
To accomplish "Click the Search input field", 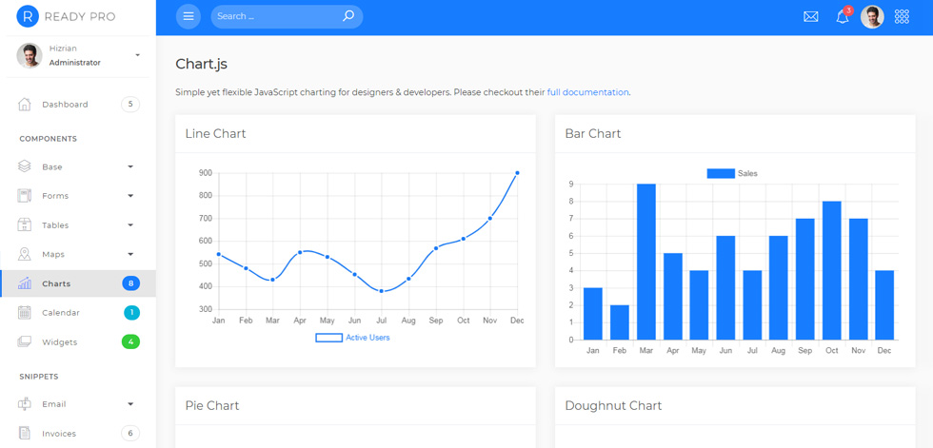I will pyautogui.click(x=277, y=16).
